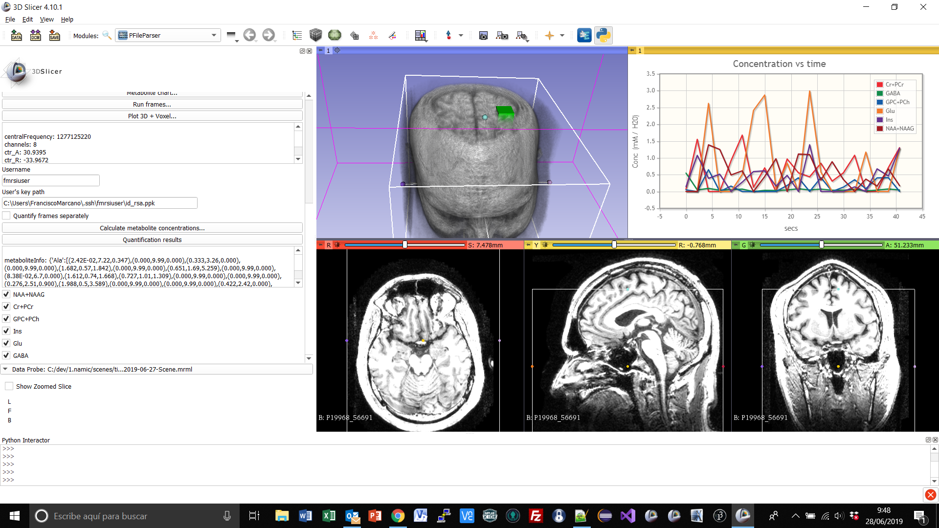Click Calculate metabolite concentrations button
Screen dimensions: 939x528
[152, 228]
